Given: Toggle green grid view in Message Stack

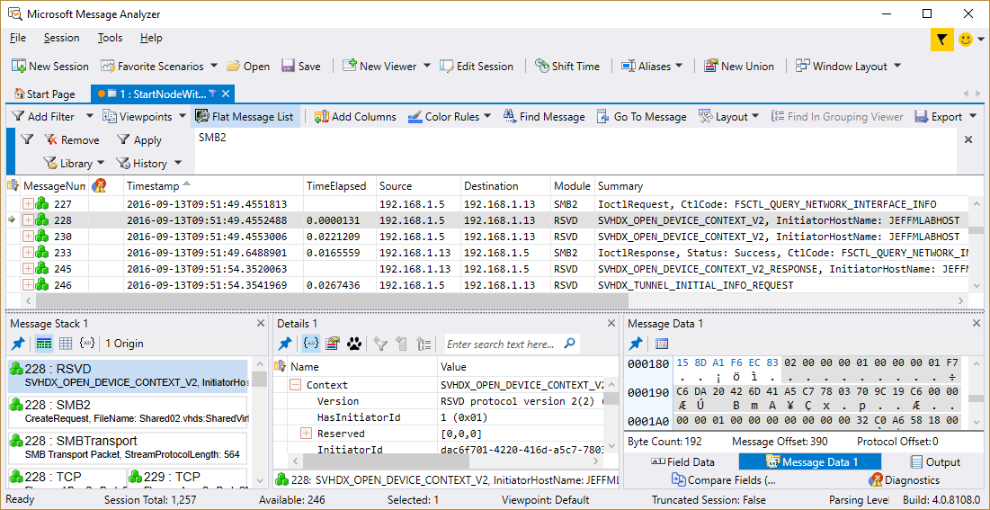Looking at the screenshot, I should [x=43, y=344].
